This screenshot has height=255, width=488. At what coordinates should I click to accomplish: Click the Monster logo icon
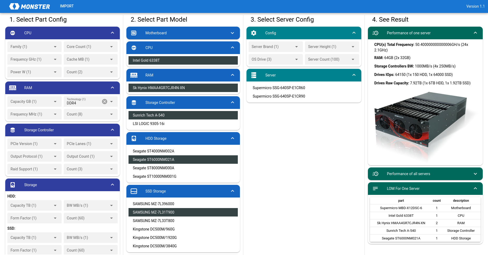pyautogui.click(x=14, y=6)
